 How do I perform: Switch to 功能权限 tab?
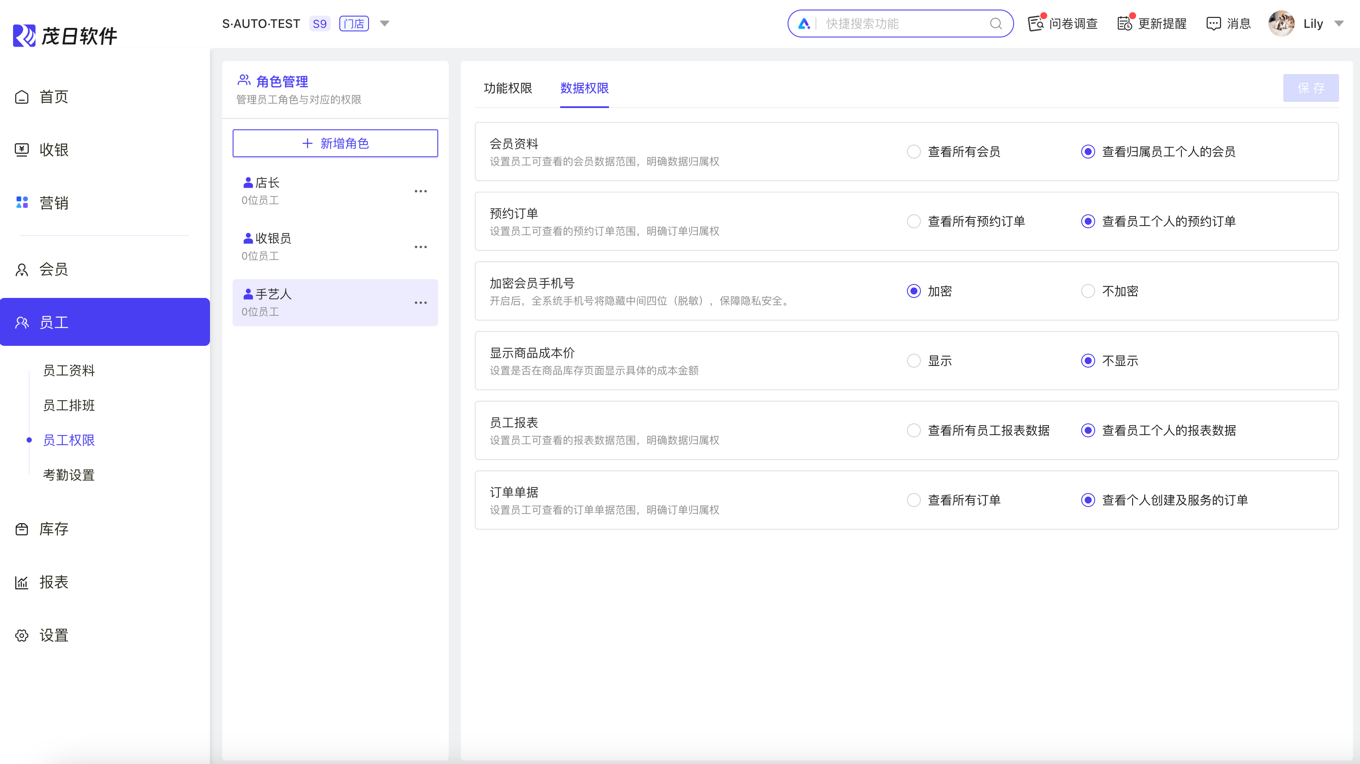tap(507, 88)
